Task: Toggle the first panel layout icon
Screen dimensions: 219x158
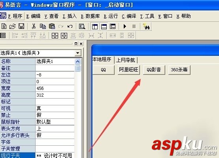Action: pos(95,26)
